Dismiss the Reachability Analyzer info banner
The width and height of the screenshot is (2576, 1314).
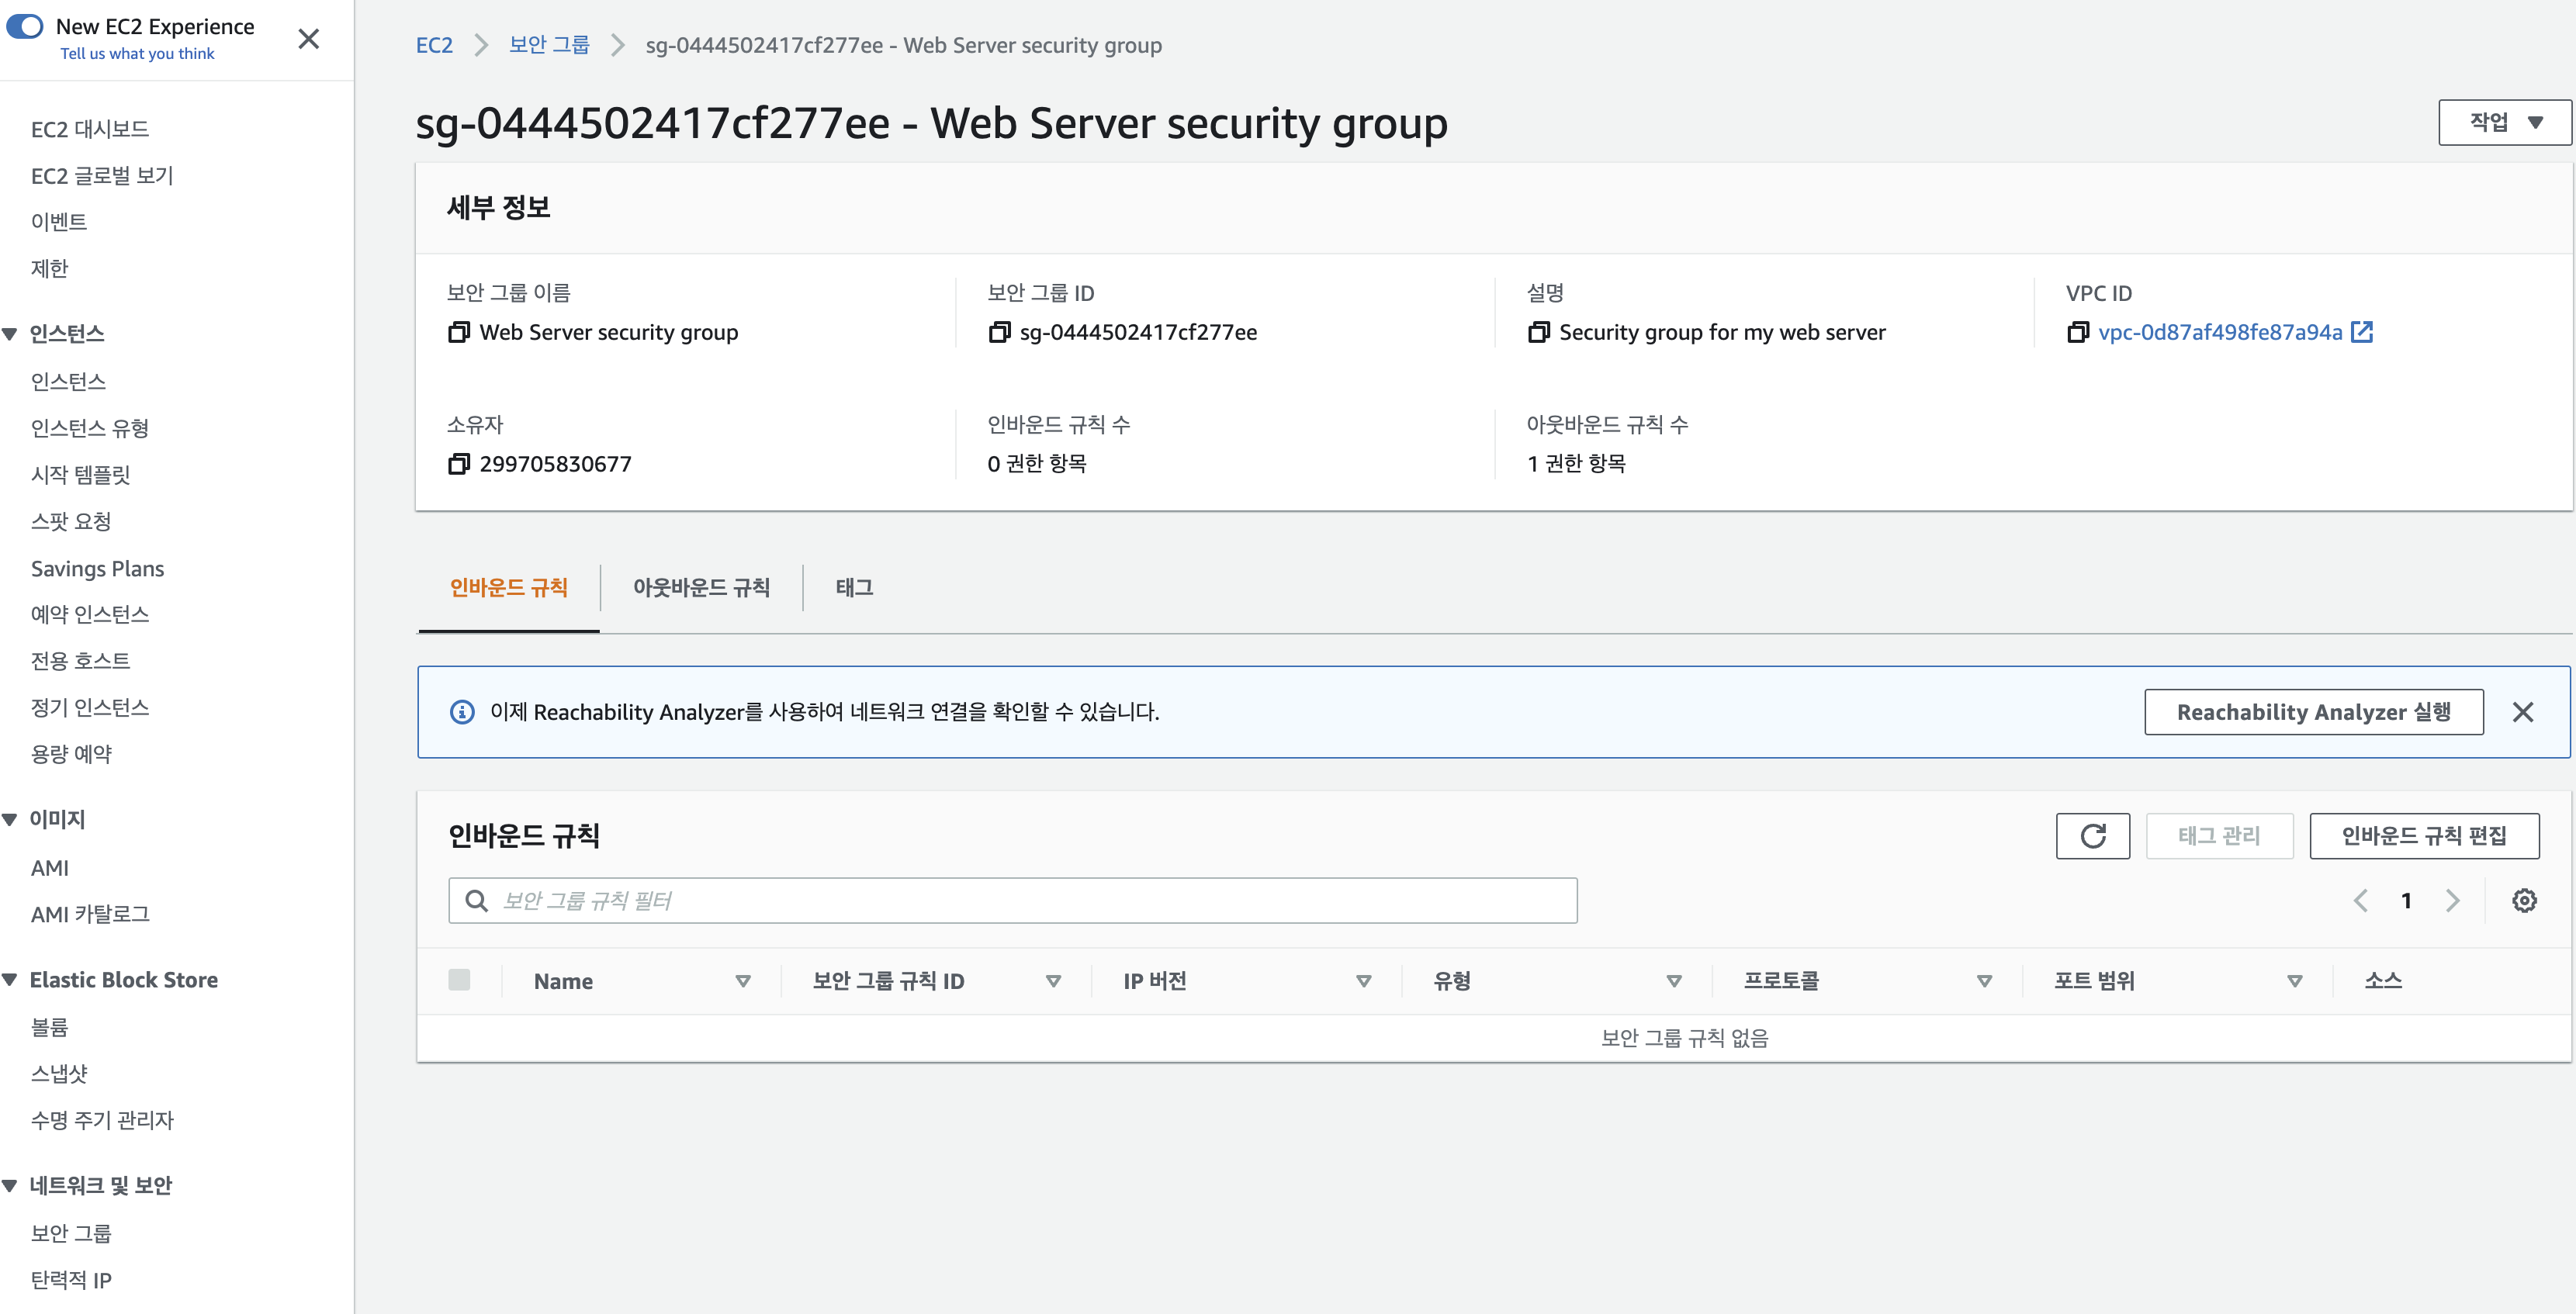point(2523,711)
